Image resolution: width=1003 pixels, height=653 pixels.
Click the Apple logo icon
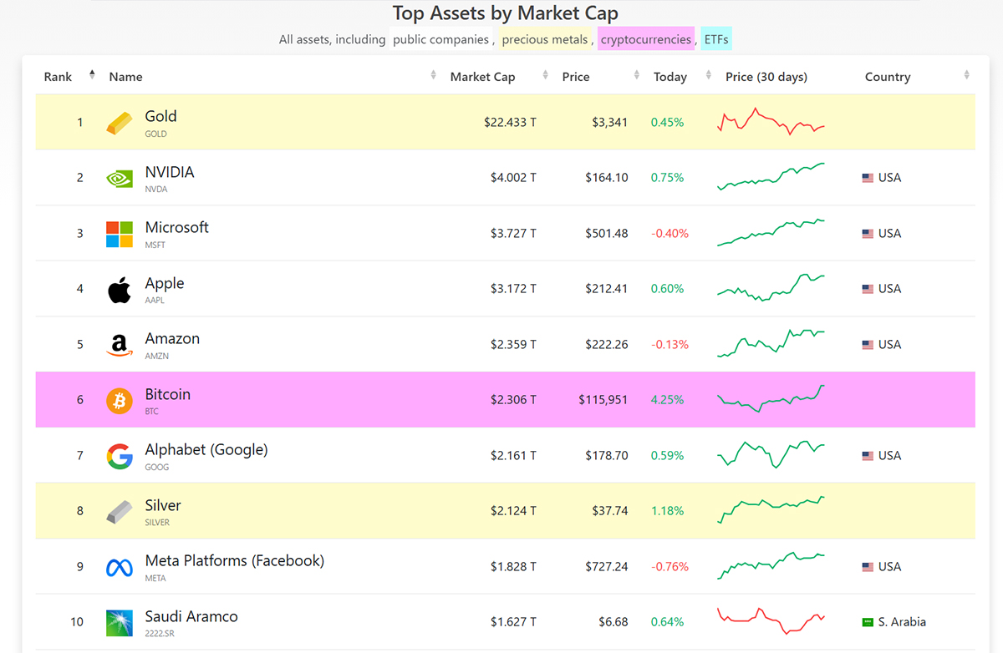120,289
